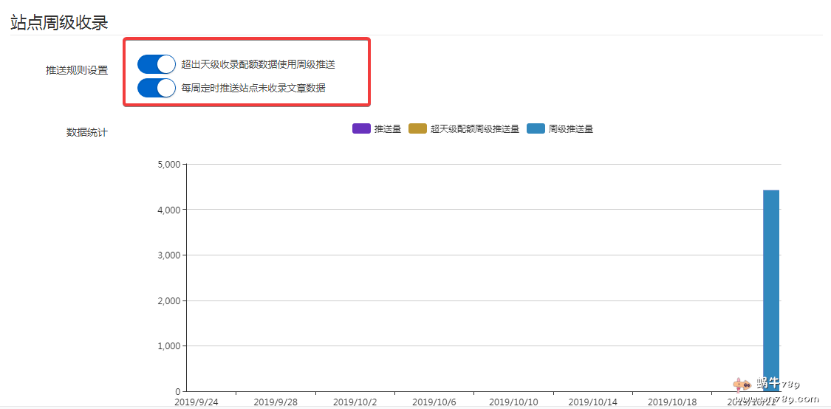Select the 2019/9/28 x-axis date label
831x409 pixels.
coord(275,402)
